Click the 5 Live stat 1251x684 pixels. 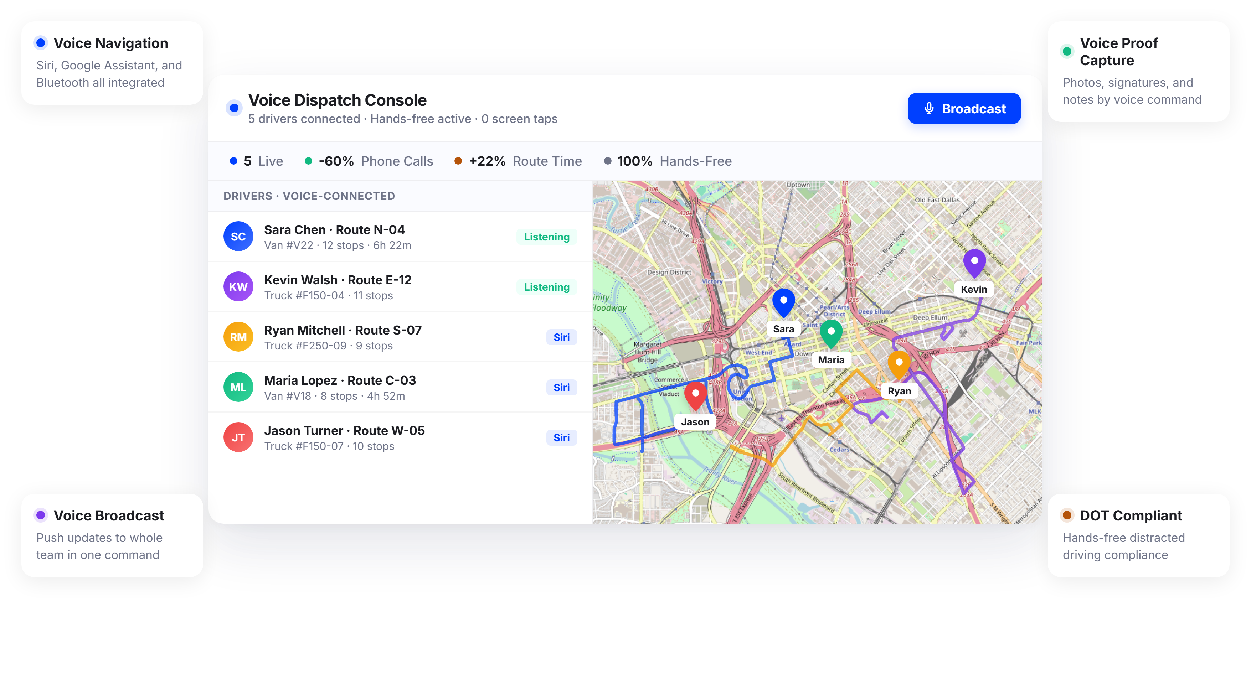pyautogui.click(x=256, y=161)
